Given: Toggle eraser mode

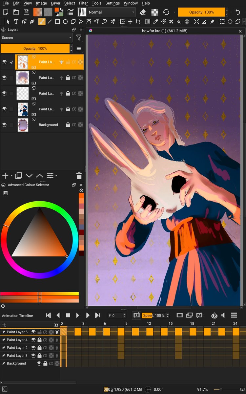Looking at the screenshot, I should pyautogui.click(x=143, y=12).
